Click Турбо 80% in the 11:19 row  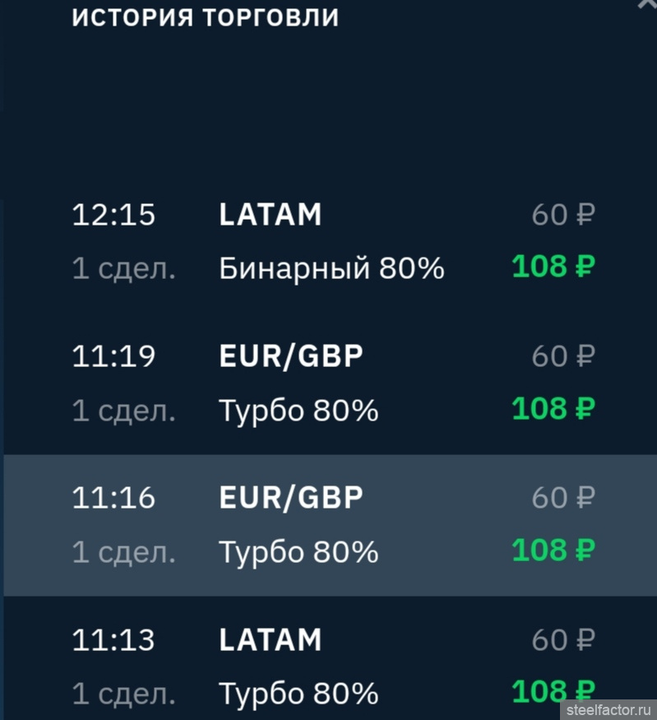[x=298, y=410]
